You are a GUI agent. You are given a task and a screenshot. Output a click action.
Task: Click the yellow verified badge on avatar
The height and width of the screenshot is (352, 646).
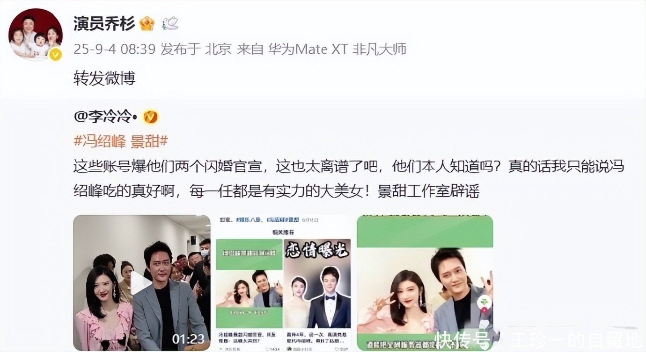[56, 55]
